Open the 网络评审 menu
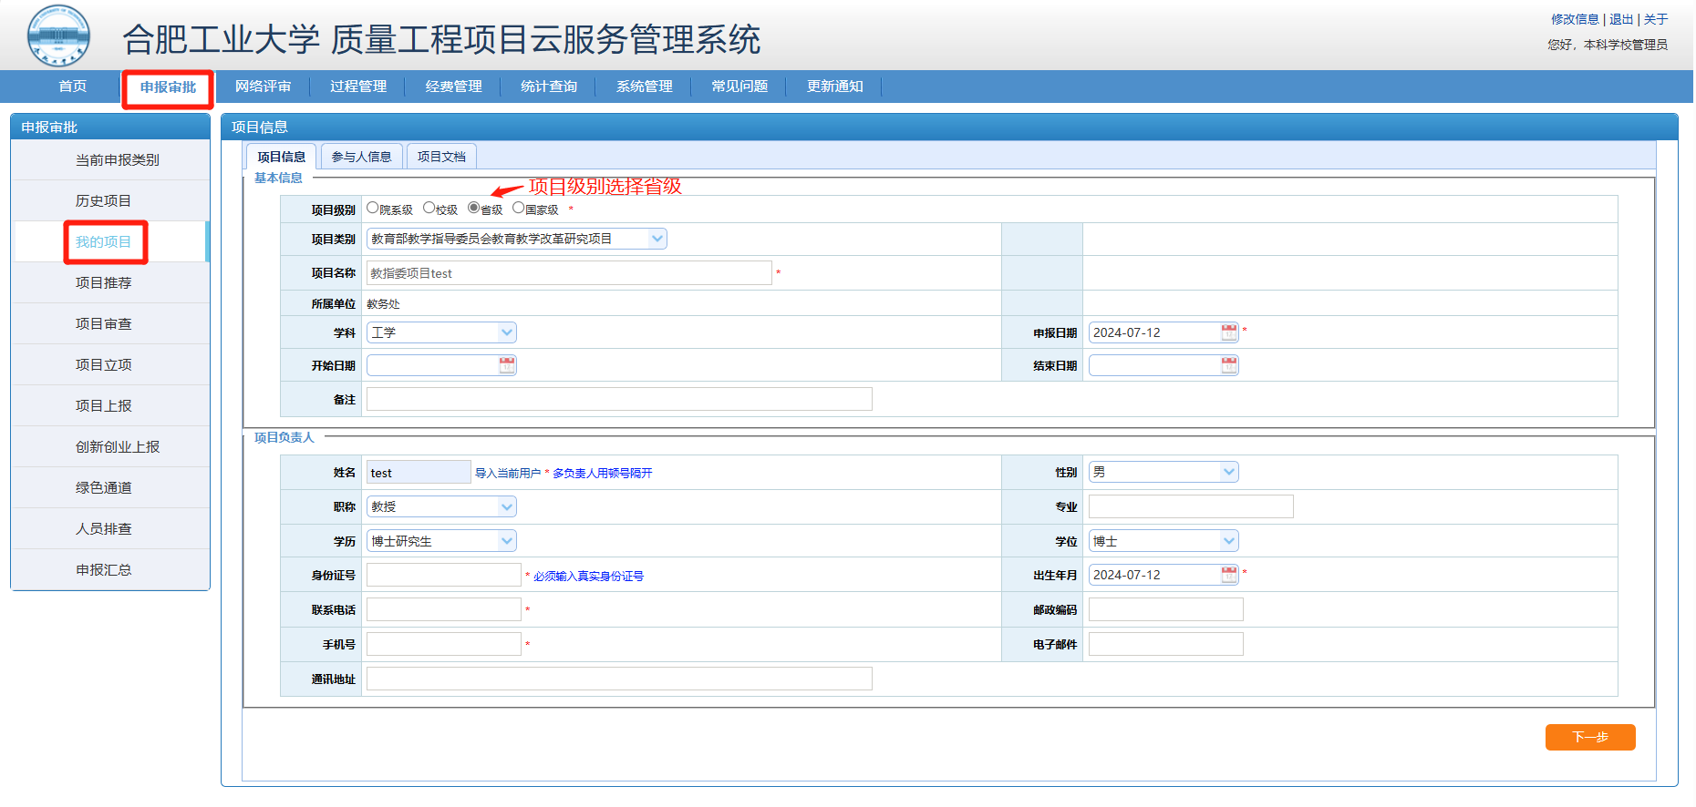Screen dimensions: 1696x807 tap(263, 87)
